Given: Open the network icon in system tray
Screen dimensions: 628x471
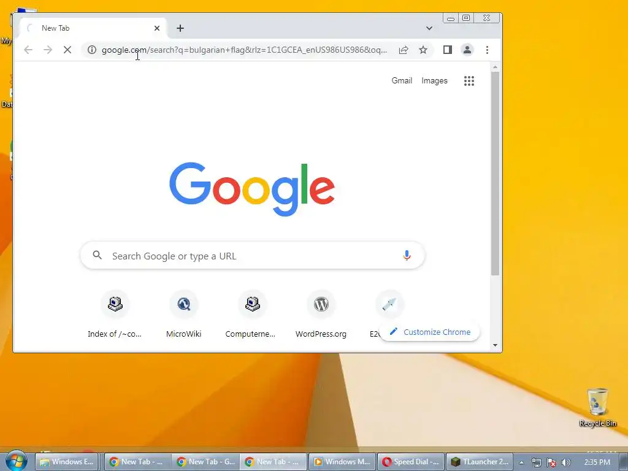Looking at the screenshot, I should click(x=536, y=462).
